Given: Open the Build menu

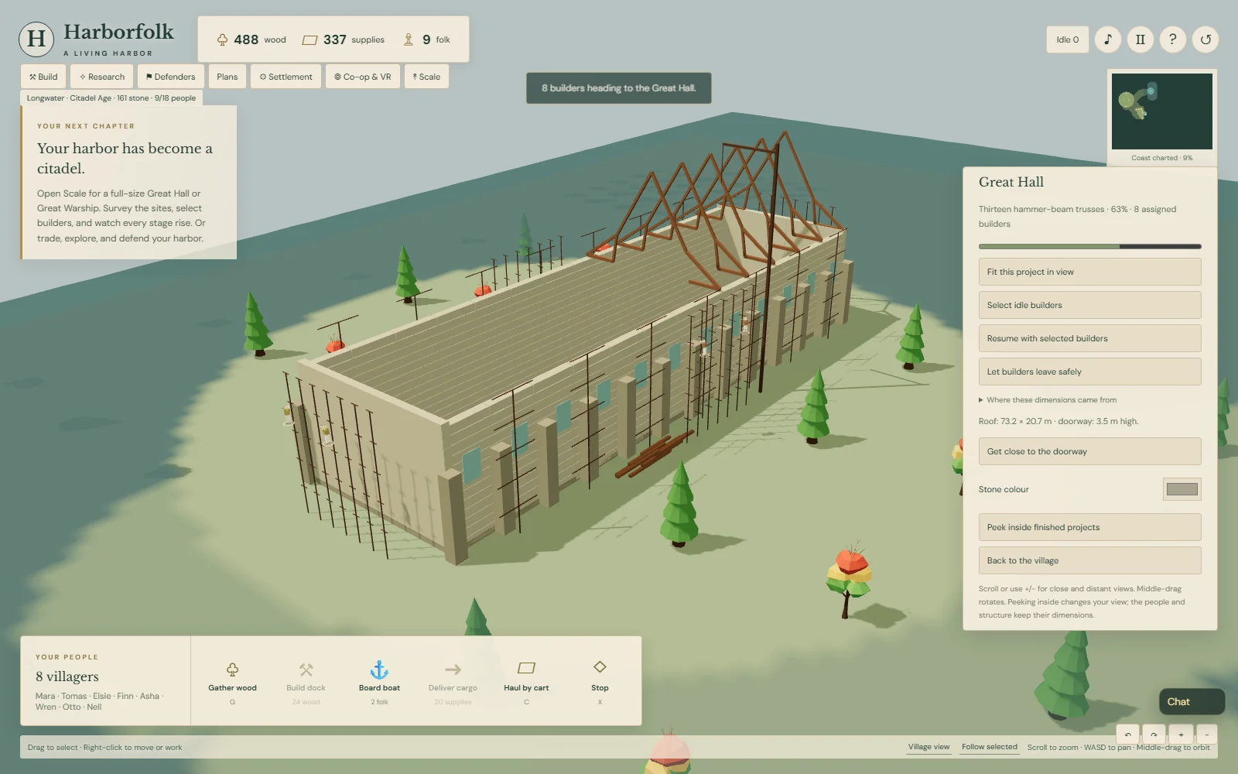Looking at the screenshot, I should pos(43,77).
